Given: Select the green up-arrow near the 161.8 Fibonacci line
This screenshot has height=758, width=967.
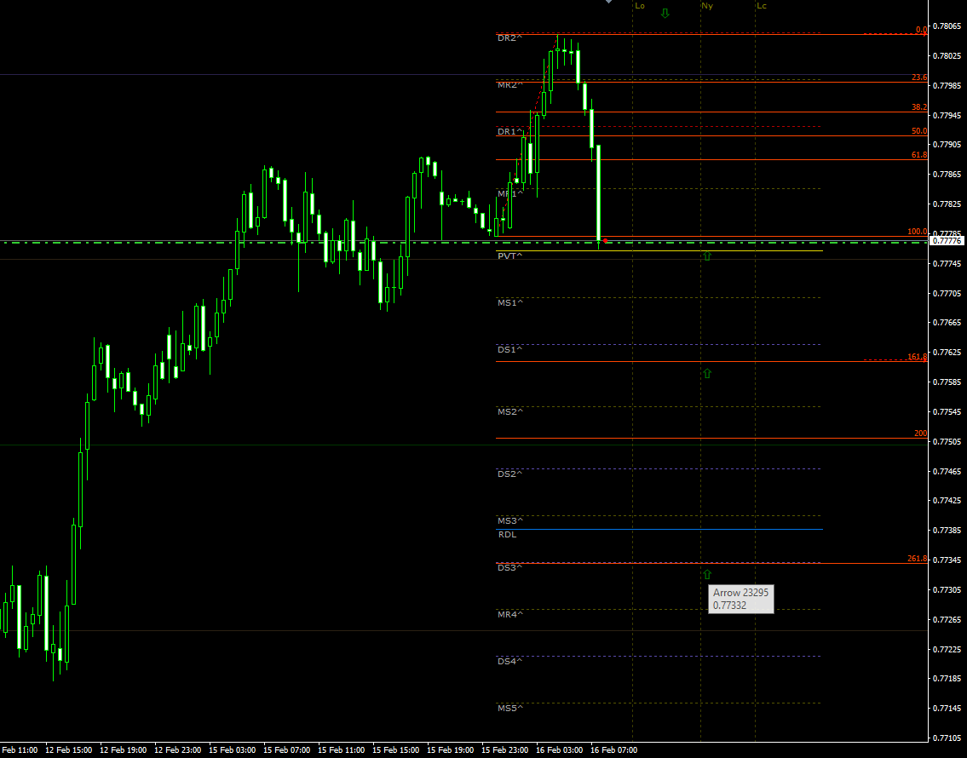Looking at the screenshot, I should coord(706,373).
